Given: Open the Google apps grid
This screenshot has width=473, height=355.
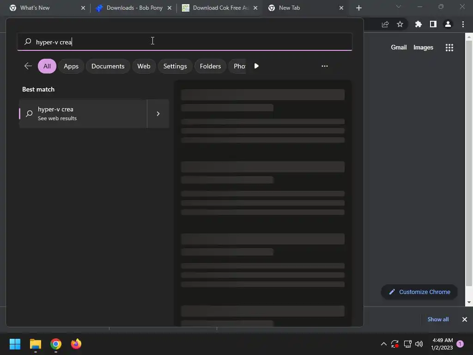Looking at the screenshot, I should click(449, 48).
